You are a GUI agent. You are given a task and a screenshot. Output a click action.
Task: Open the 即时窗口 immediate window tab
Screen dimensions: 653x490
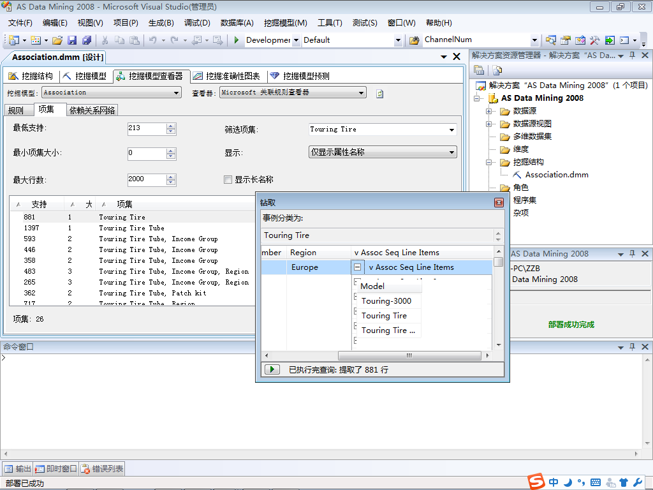pos(56,469)
